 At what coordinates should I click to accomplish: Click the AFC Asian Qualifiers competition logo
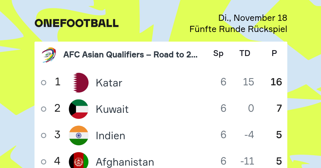click(49, 55)
